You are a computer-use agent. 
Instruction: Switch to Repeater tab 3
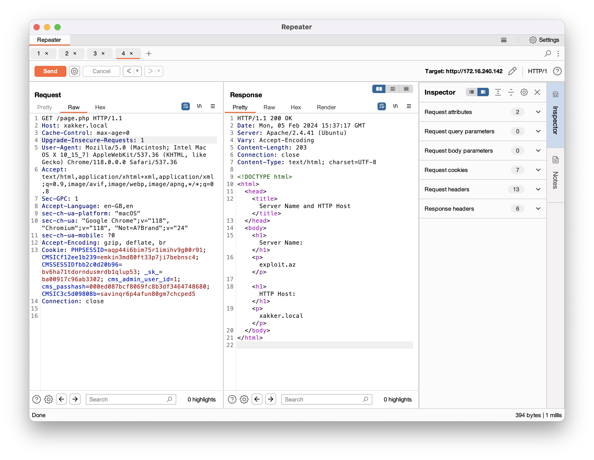pyautogui.click(x=95, y=54)
